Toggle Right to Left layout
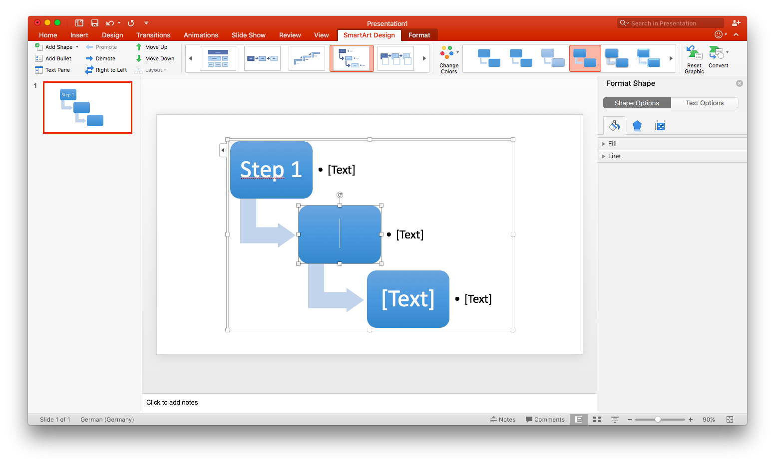The height and width of the screenshot is (465, 775). tap(106, 70)
